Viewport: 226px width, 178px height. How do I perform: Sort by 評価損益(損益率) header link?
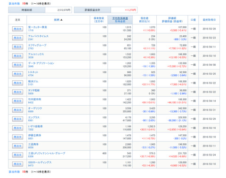click(172, 21)
